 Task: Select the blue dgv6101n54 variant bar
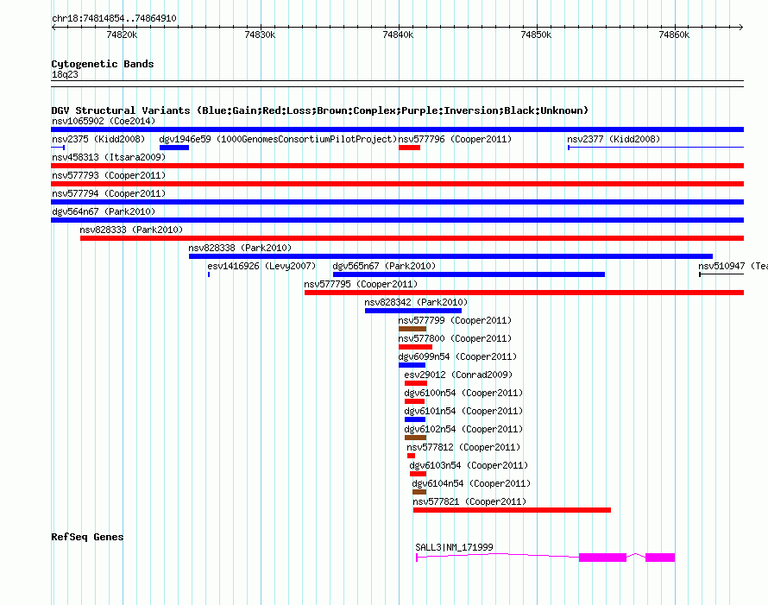[x=415, y=419]
